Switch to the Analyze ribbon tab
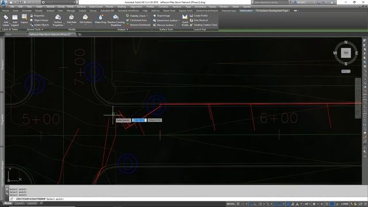Viewport: 368px width, 207px height. coord(50,11)
